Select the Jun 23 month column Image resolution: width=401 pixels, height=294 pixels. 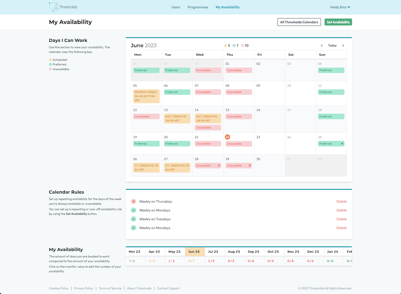[195, 252]
